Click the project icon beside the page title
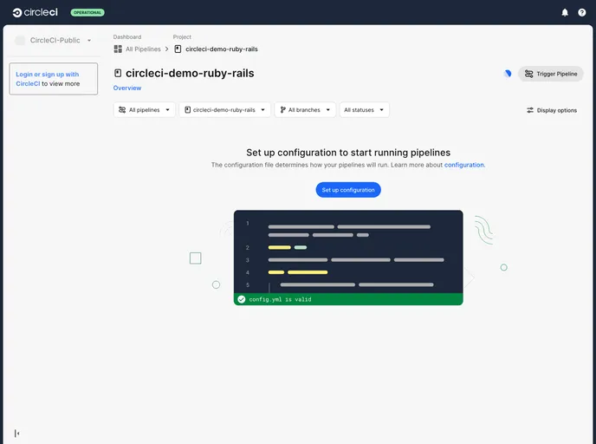The height and width of the screenshot is (444, 596). 118,73
